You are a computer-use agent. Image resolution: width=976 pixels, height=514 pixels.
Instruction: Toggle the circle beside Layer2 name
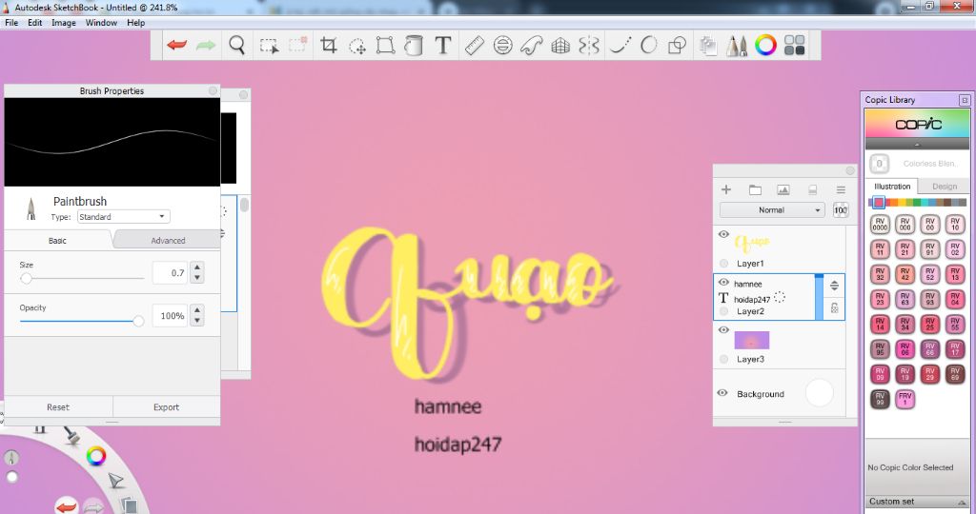(724, 311)
